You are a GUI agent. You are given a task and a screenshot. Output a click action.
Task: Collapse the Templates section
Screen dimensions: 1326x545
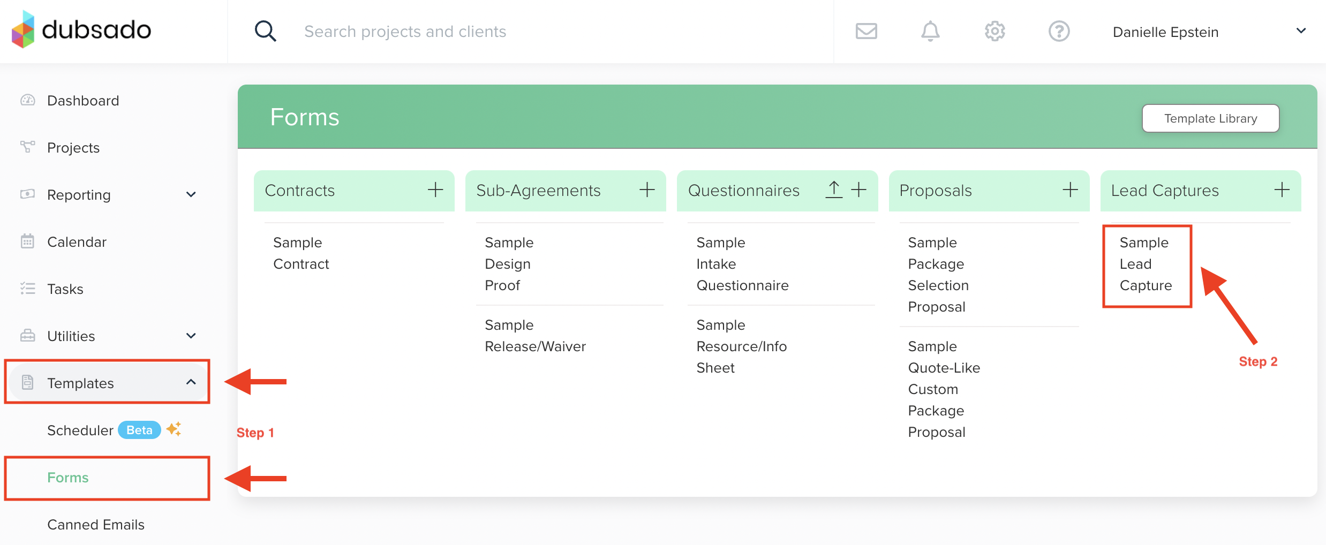click(191, 382)
